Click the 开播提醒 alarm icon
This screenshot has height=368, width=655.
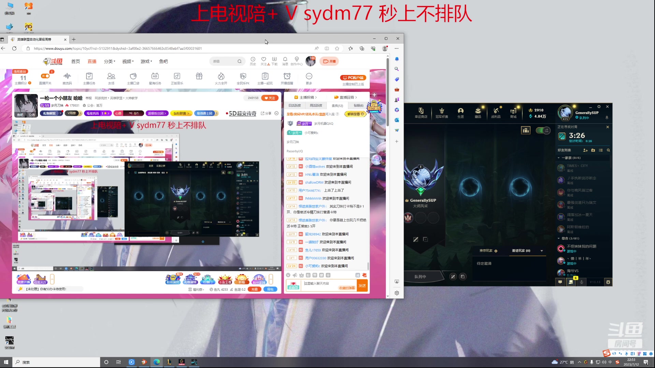(287, 78)
